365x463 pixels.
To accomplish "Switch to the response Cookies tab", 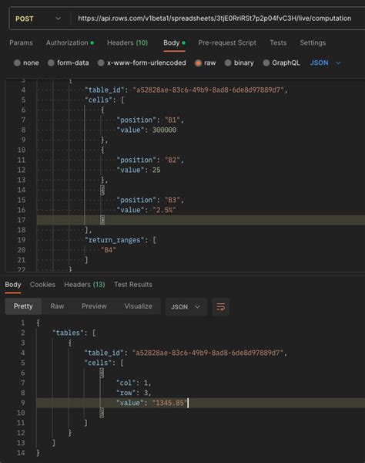I will click(x=42, y=285).
